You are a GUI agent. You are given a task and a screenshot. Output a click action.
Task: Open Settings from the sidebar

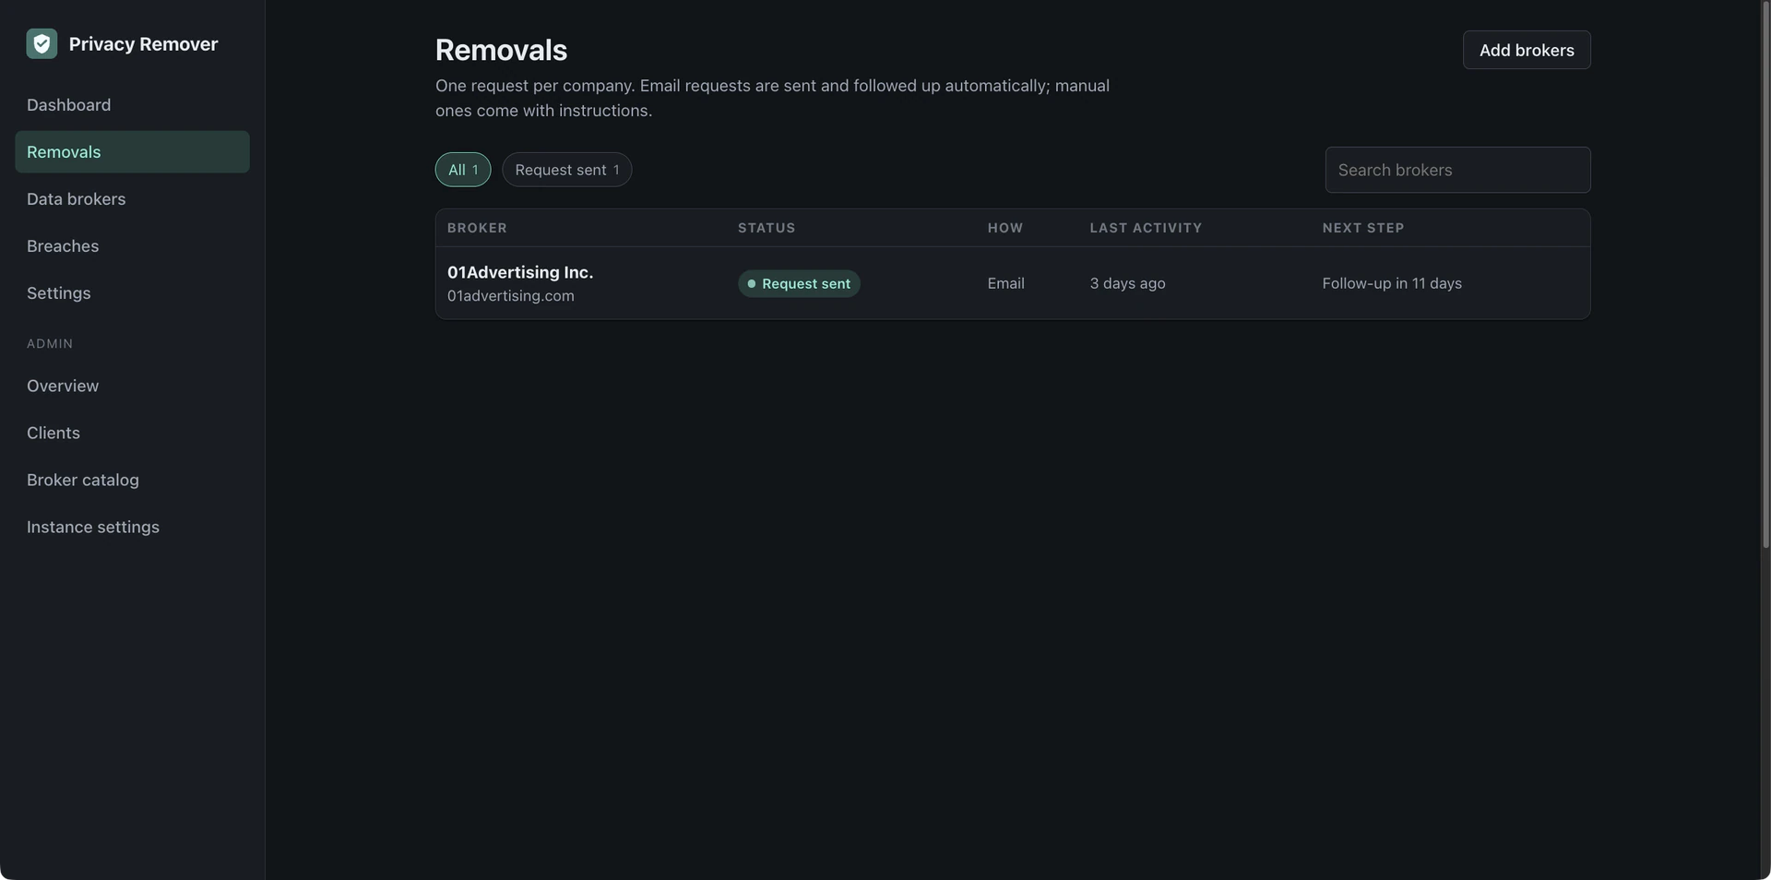tap(132, 293)
